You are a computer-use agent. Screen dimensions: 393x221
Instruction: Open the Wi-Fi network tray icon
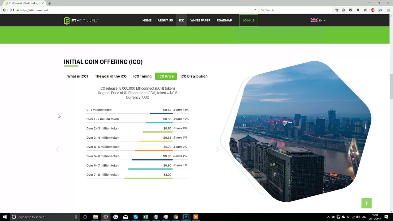click(353, 217)
